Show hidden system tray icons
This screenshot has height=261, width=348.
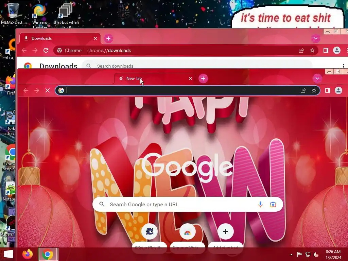pyautogui.click(x=291, y=255)
